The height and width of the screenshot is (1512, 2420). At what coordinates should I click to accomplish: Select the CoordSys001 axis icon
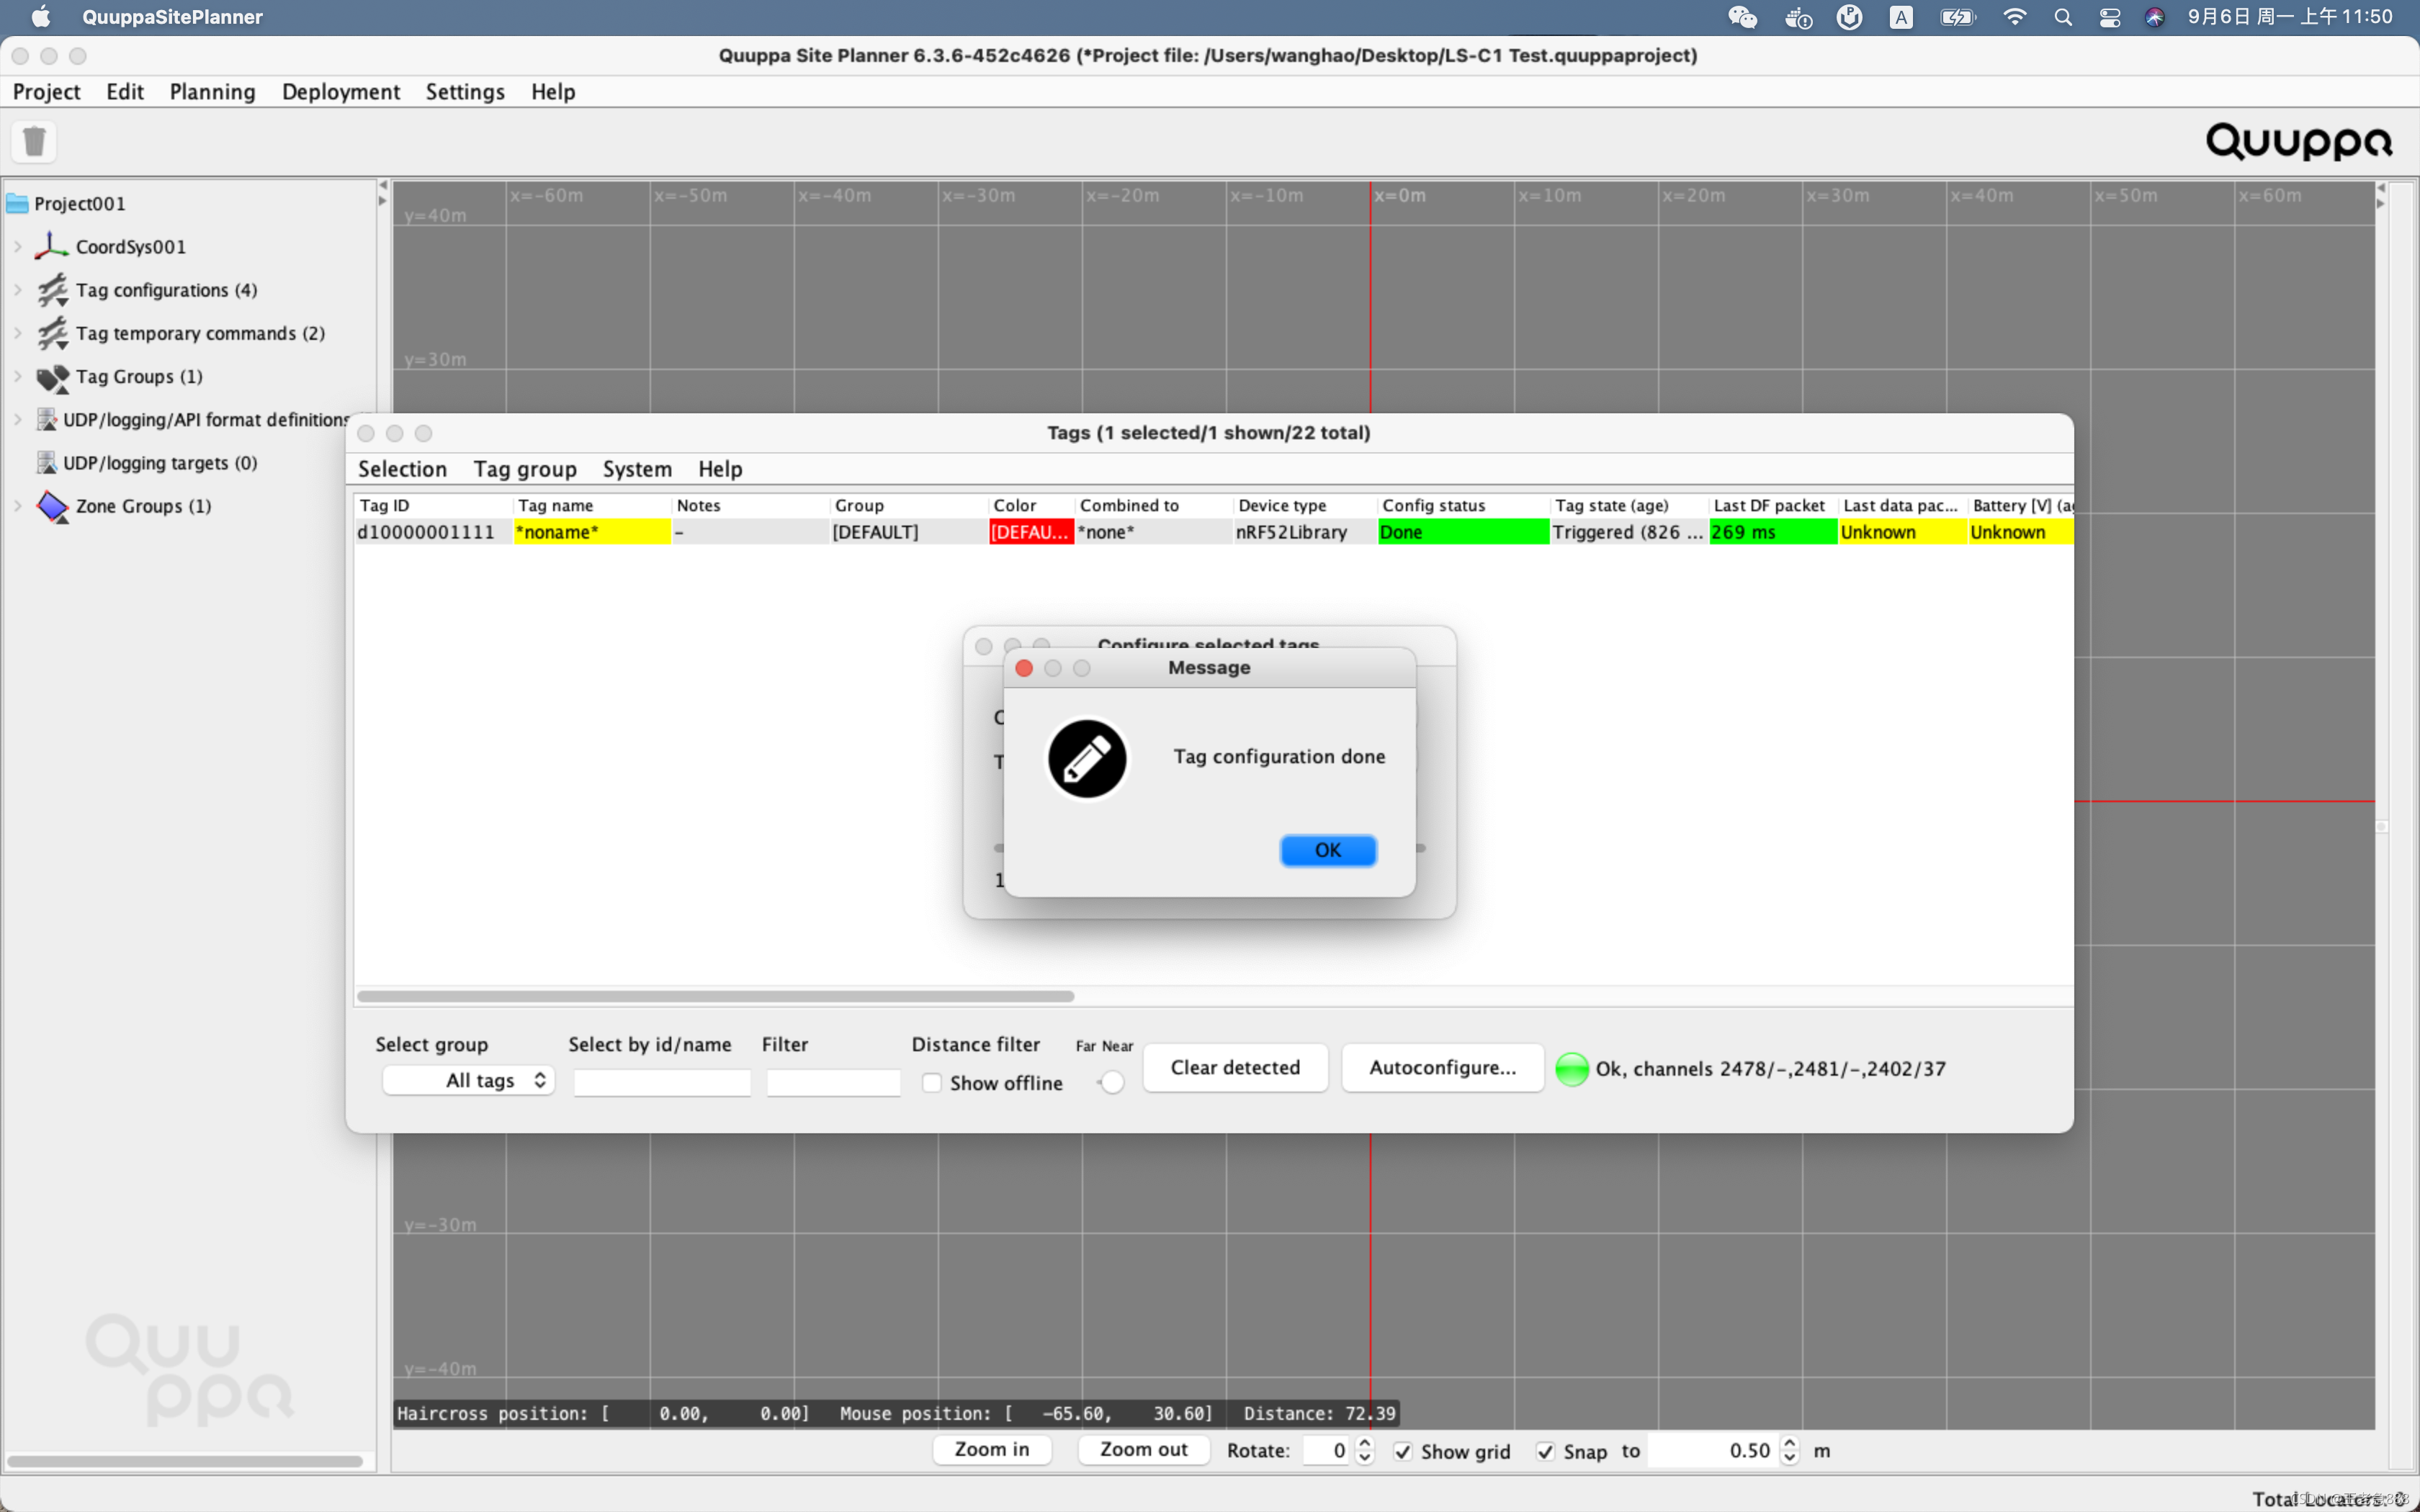click(x=51, y=246)
